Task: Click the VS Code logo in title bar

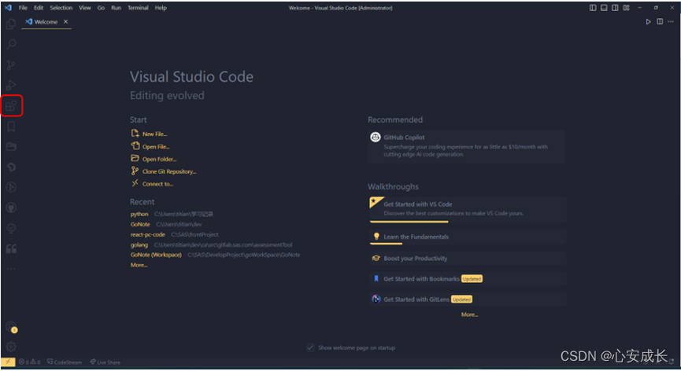Action: (8, 8)
